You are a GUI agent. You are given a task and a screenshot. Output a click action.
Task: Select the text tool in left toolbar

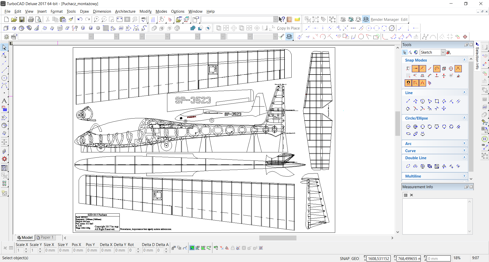click(4, 101)
